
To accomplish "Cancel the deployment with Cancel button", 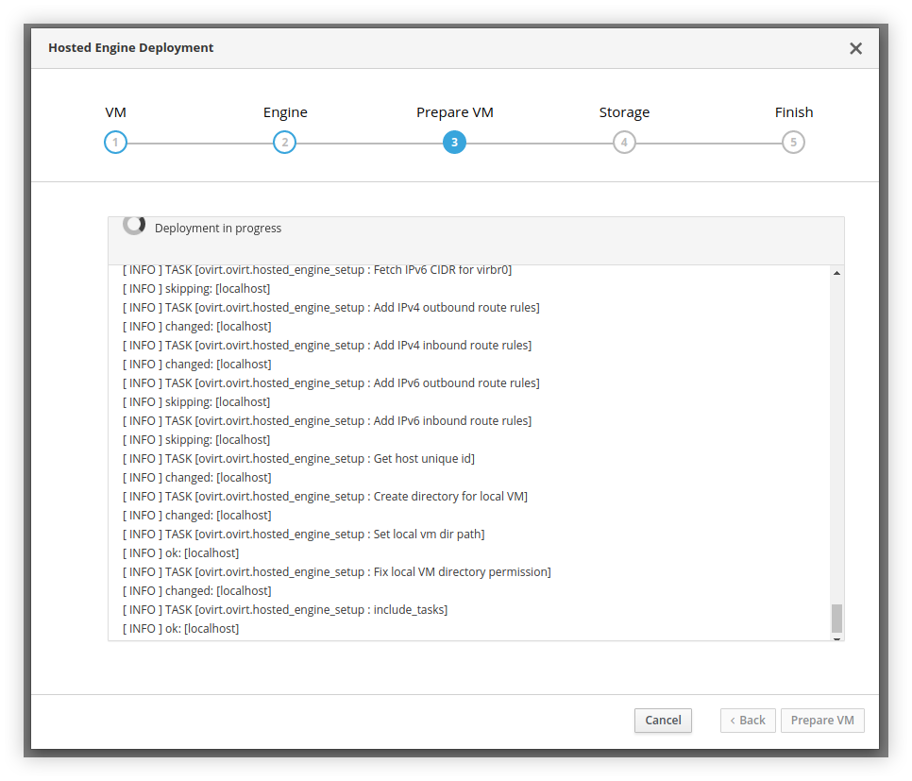I will point(663,721).
